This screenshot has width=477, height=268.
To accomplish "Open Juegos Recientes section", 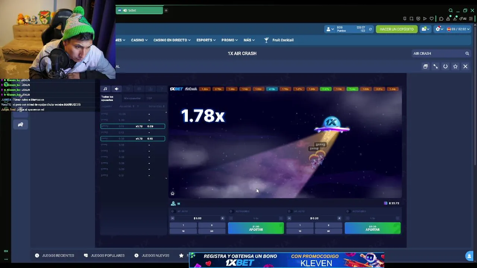I will click(54, 255).
